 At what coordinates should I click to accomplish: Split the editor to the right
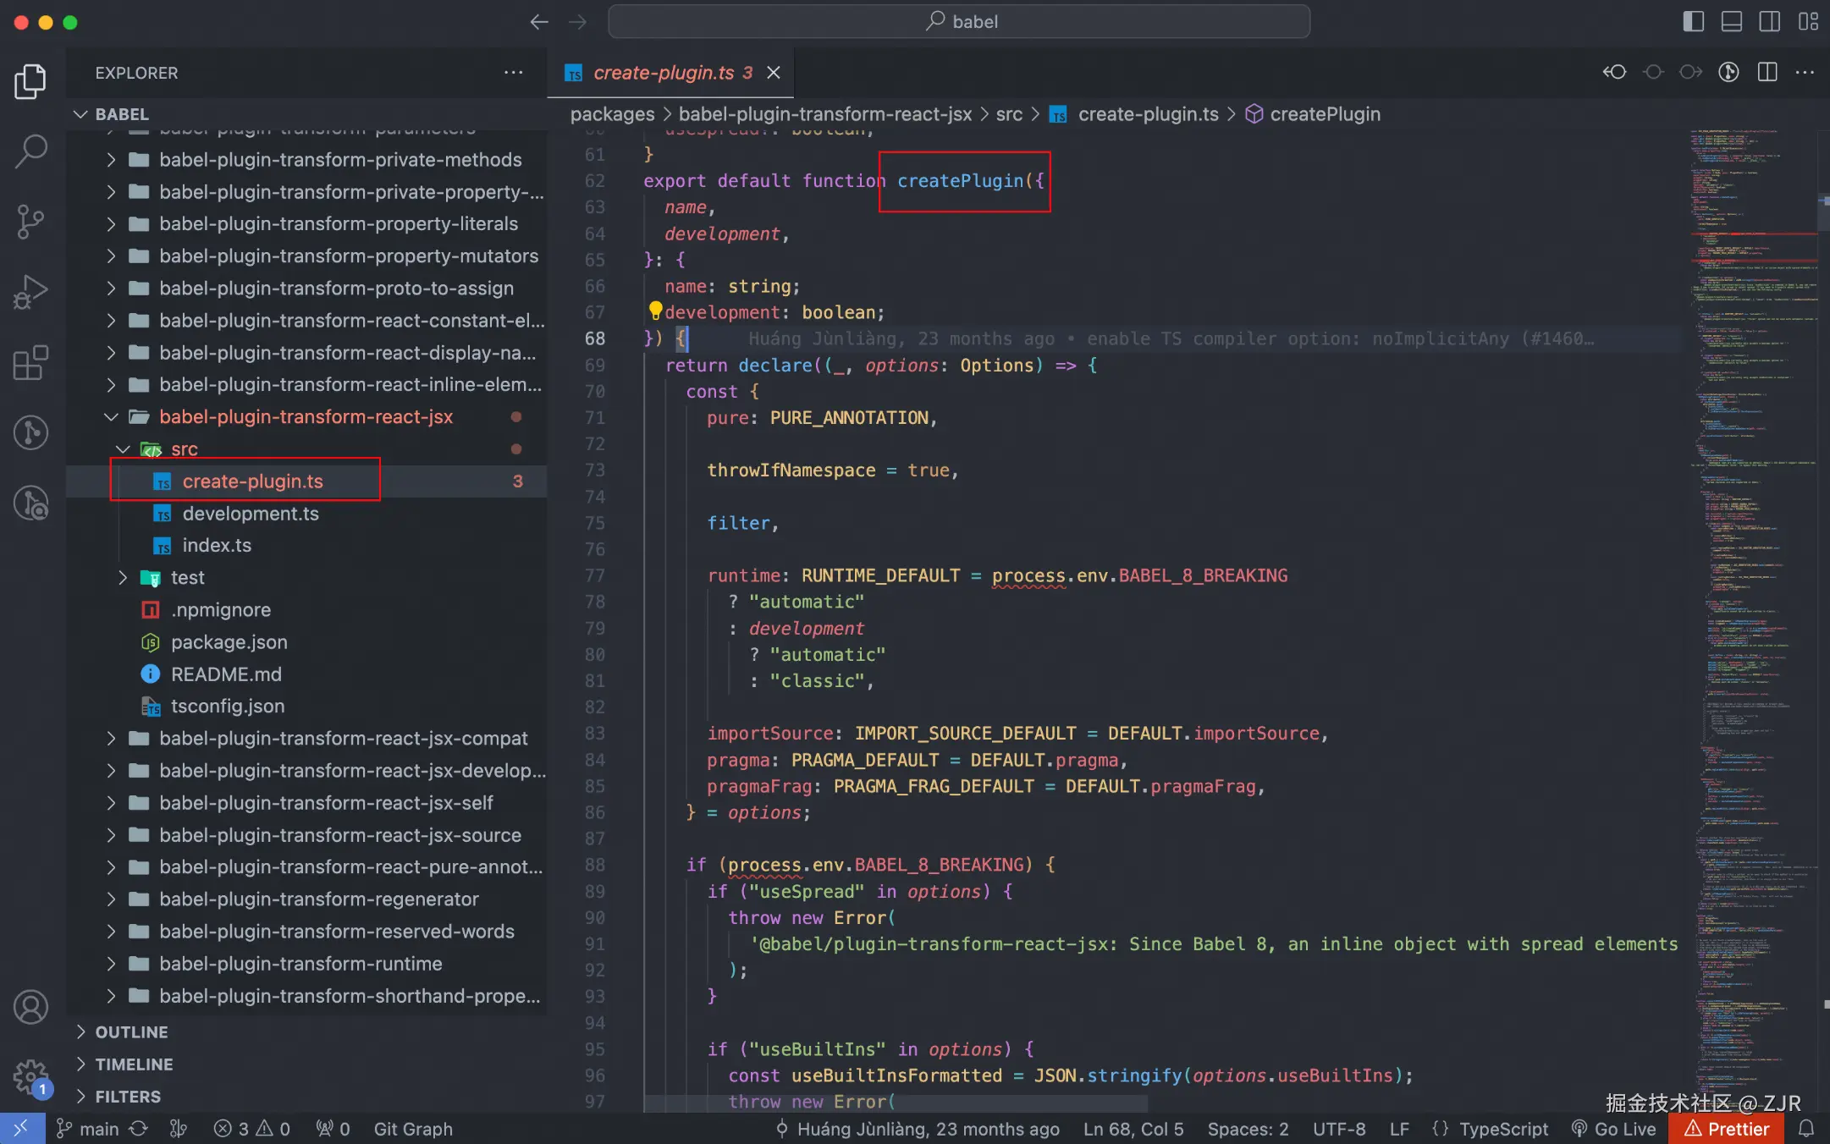coord(1767,73)
